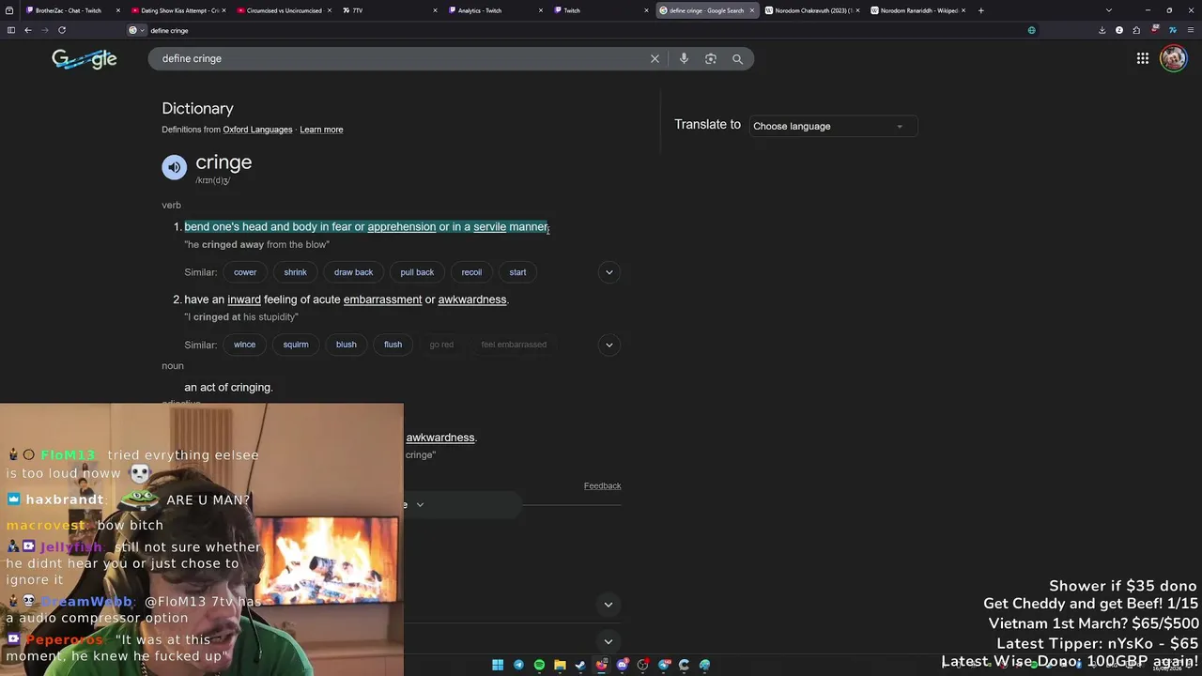Switch to Dating Show Kiss Attempt tab

178,10
